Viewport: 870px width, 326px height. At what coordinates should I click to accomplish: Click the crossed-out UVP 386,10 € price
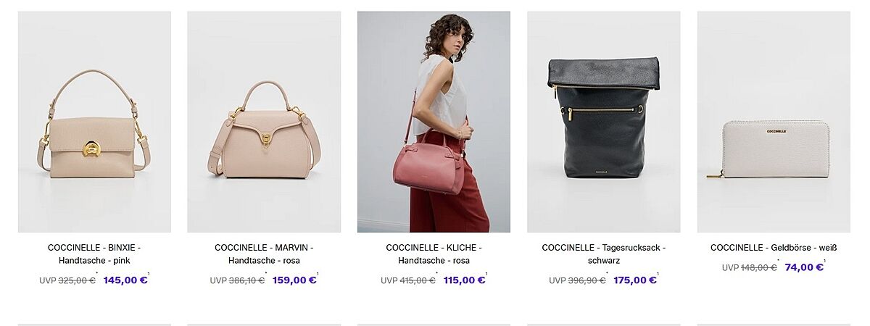pos(237,280)
